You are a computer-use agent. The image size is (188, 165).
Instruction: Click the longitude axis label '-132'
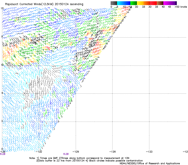coord(39,152)
